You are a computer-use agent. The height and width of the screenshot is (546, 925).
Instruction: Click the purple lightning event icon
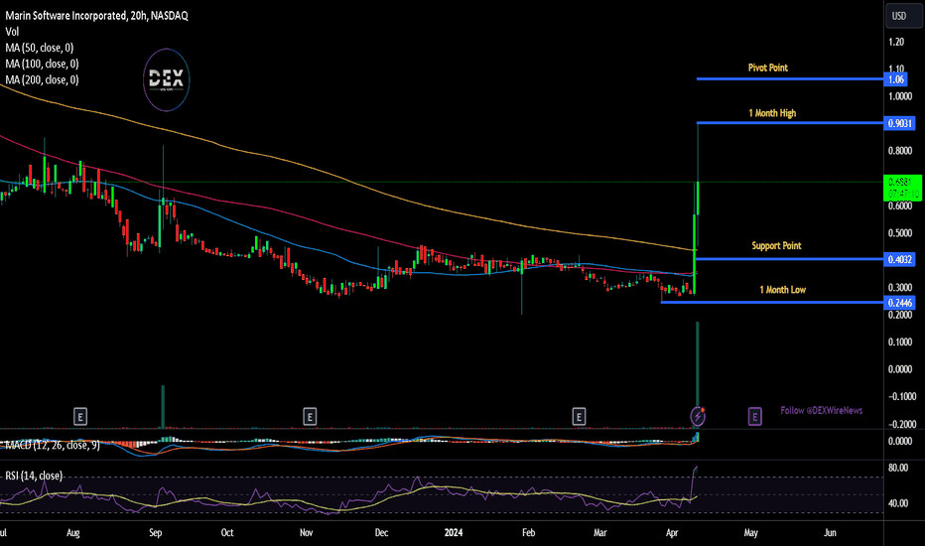pos(698,416)
